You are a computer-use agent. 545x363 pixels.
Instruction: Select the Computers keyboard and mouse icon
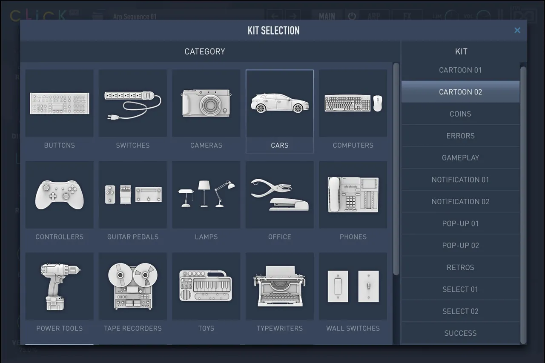point(353,103)
